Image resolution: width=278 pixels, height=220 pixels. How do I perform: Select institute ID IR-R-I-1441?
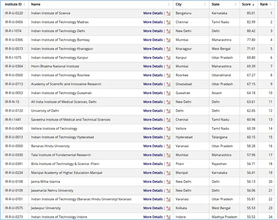point(13,120)
